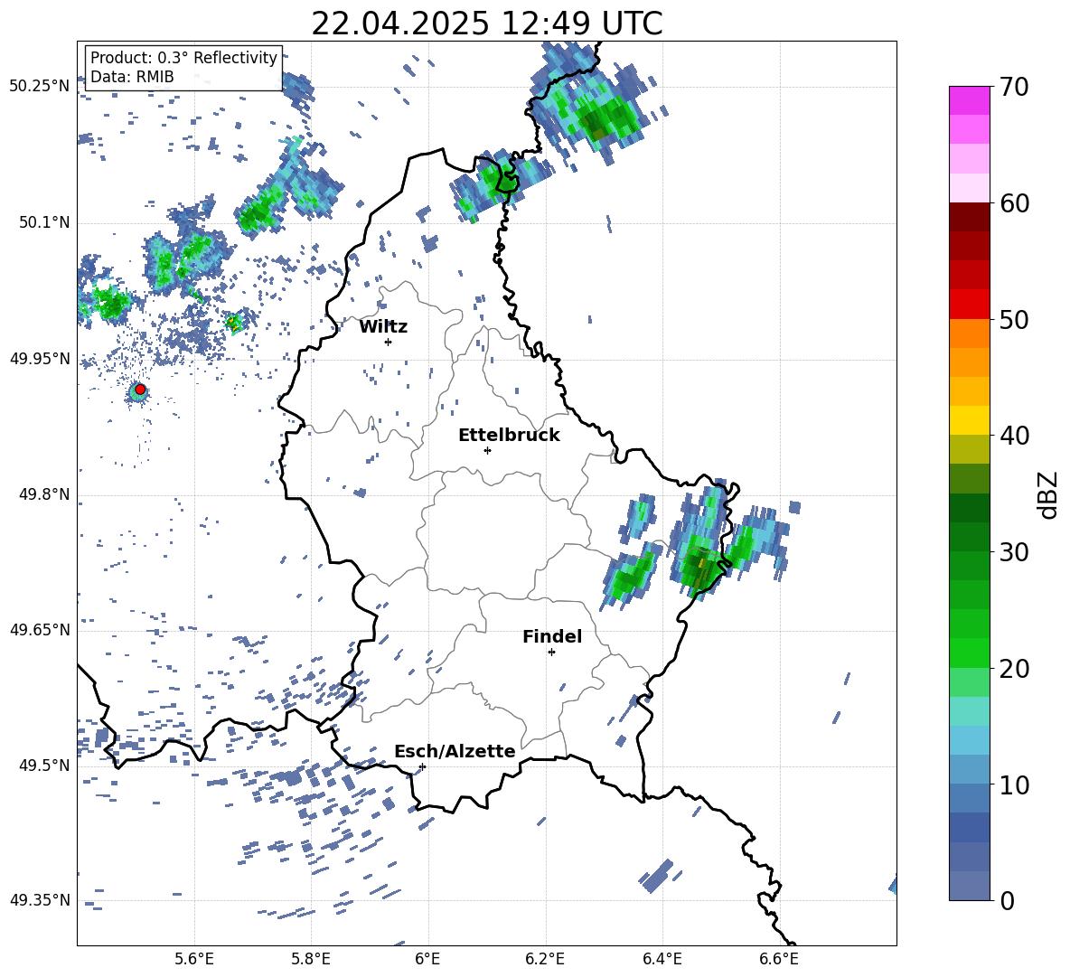Click the yellow colorbar segment at 40
1070x977 pixels.
pos(969,420)
